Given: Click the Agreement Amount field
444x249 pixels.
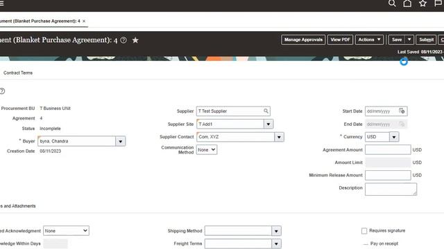Looking at the screenshot, I should coord(388,149).
